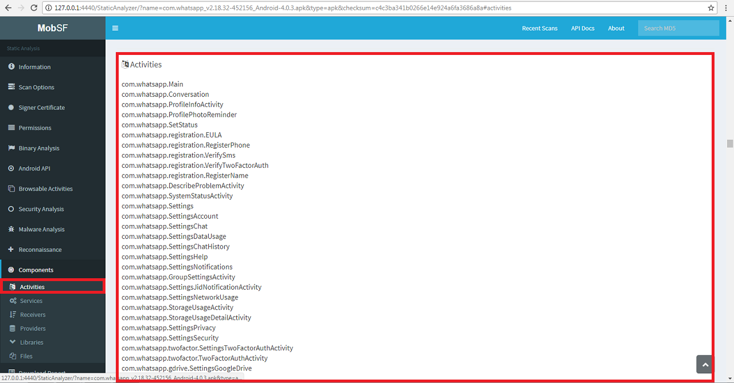Click com.whatsapp.Main activity text

[x=153, y=84]
